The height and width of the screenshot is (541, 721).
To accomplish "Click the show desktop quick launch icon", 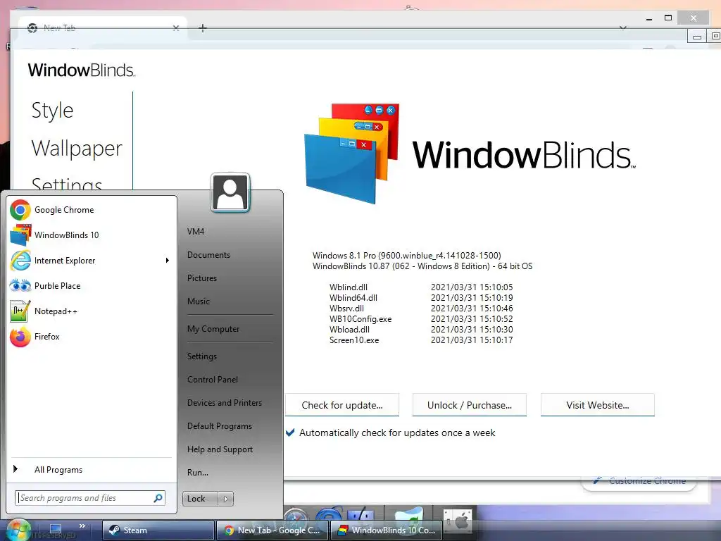I will (56, 528).
